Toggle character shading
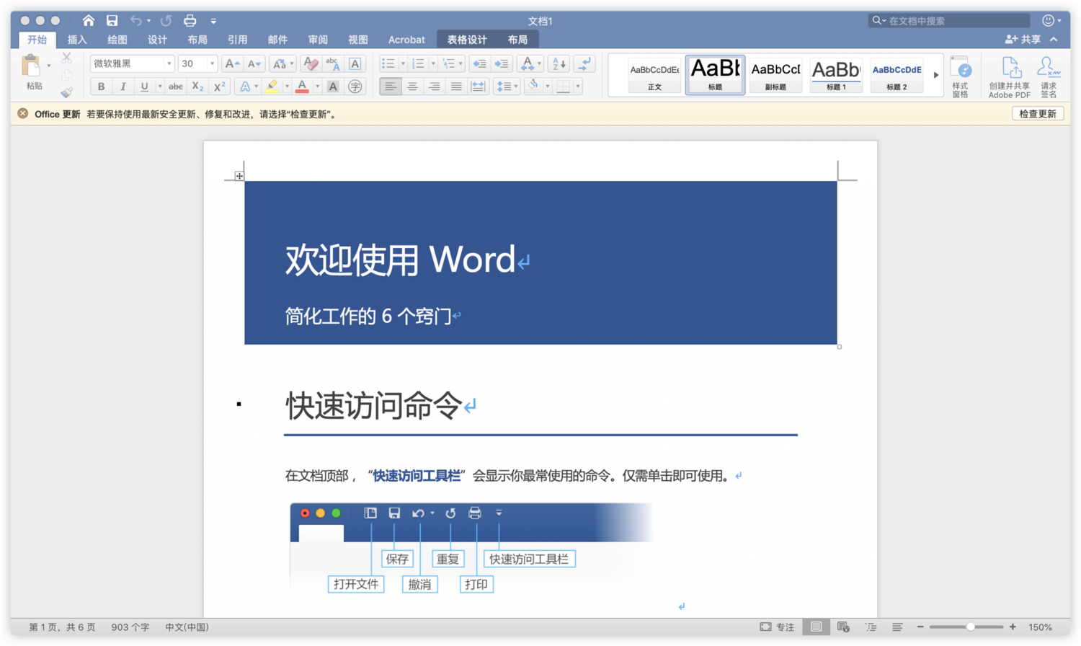Image resolution: width=1081 pixels, height=646 pixels. pos(332,87)
